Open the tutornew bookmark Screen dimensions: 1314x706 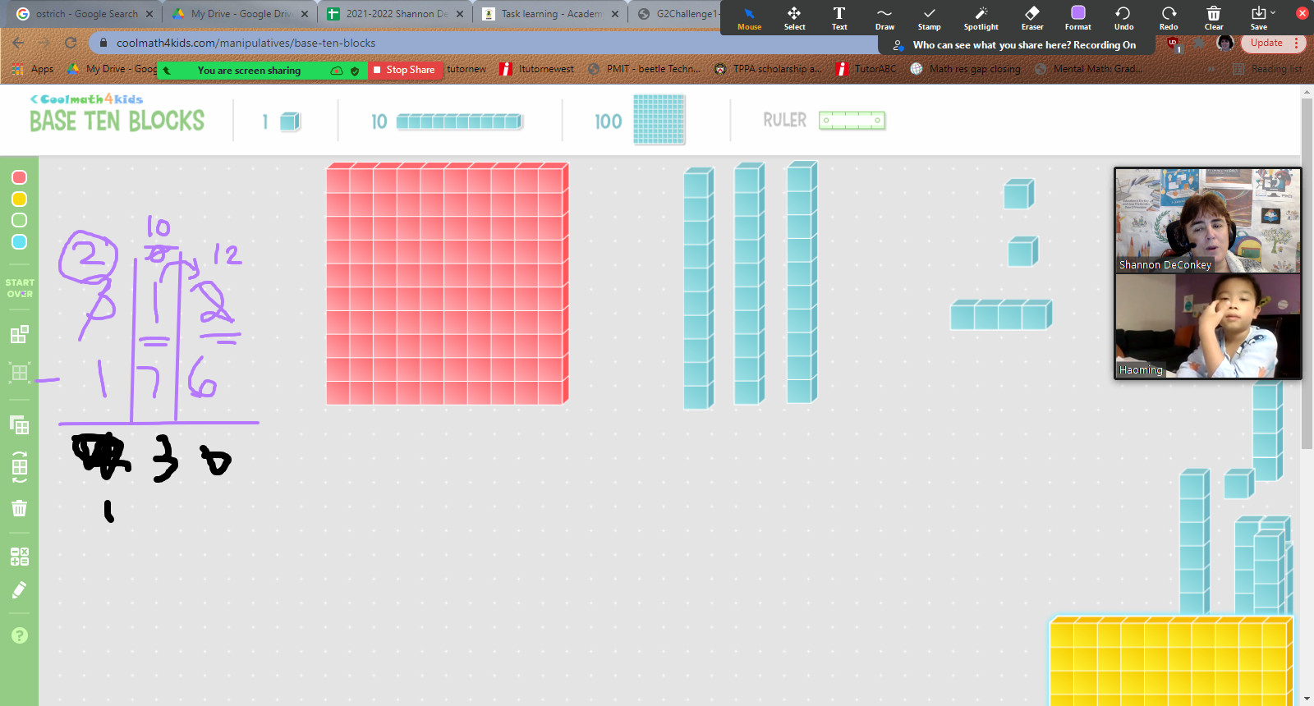pyautogui.click(x=466, y=69)
